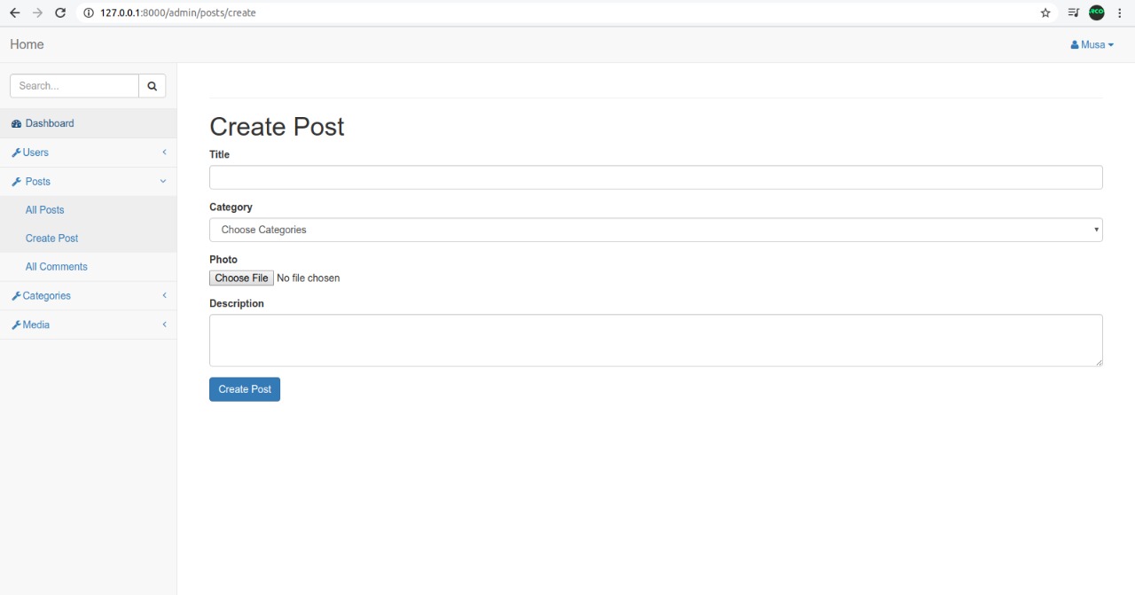
Task: Click the sidebar Search field
Action: pos(74,86)
